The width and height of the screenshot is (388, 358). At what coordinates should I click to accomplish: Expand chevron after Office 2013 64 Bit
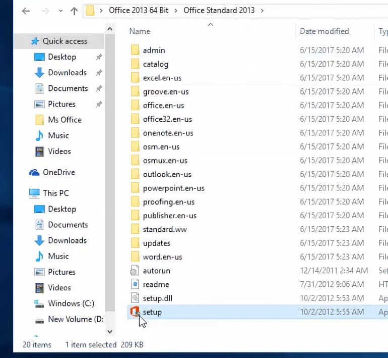(x=176, y=11)
